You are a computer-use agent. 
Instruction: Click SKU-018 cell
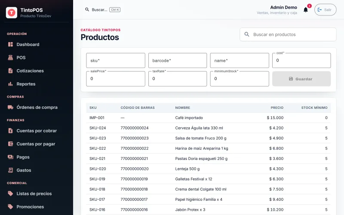pyautogui.click(x=98, y=189)
